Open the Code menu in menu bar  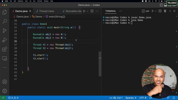tap(6, 1)
